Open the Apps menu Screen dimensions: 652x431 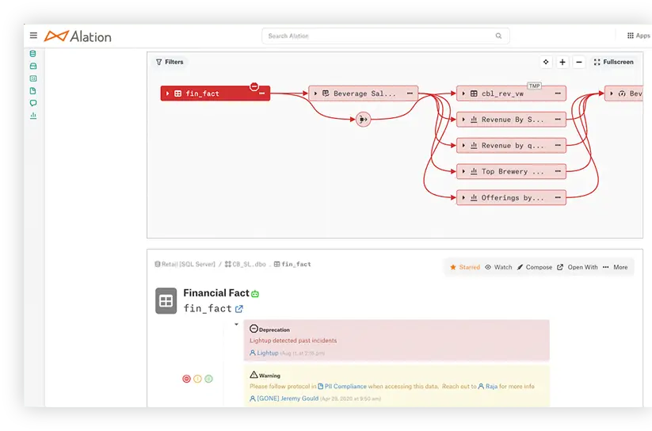(638, 36)
